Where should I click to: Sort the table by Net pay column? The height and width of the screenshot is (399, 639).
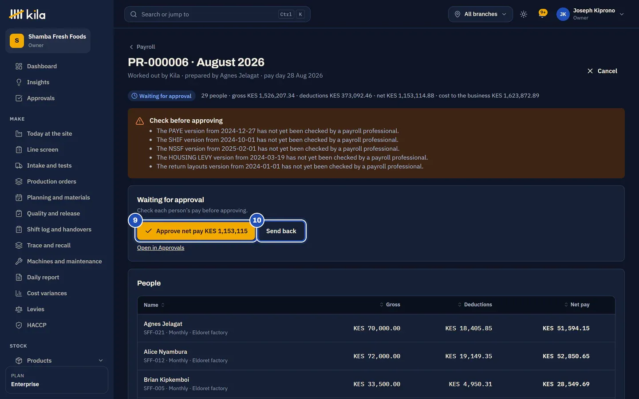click(576, 305)
